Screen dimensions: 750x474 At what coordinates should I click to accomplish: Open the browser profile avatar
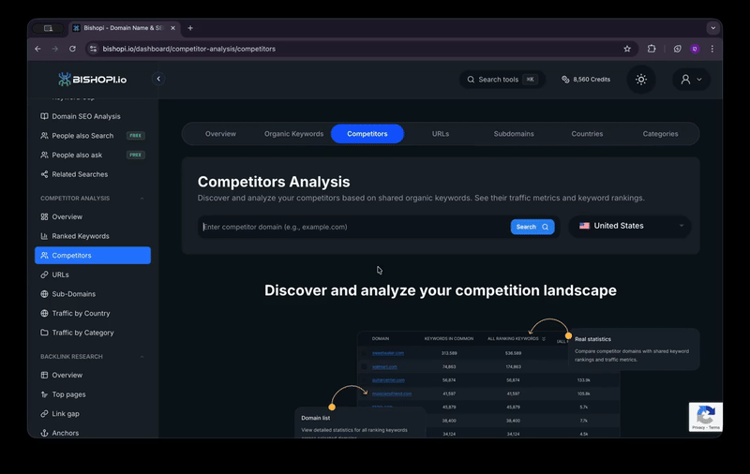(x=695, y=49)
